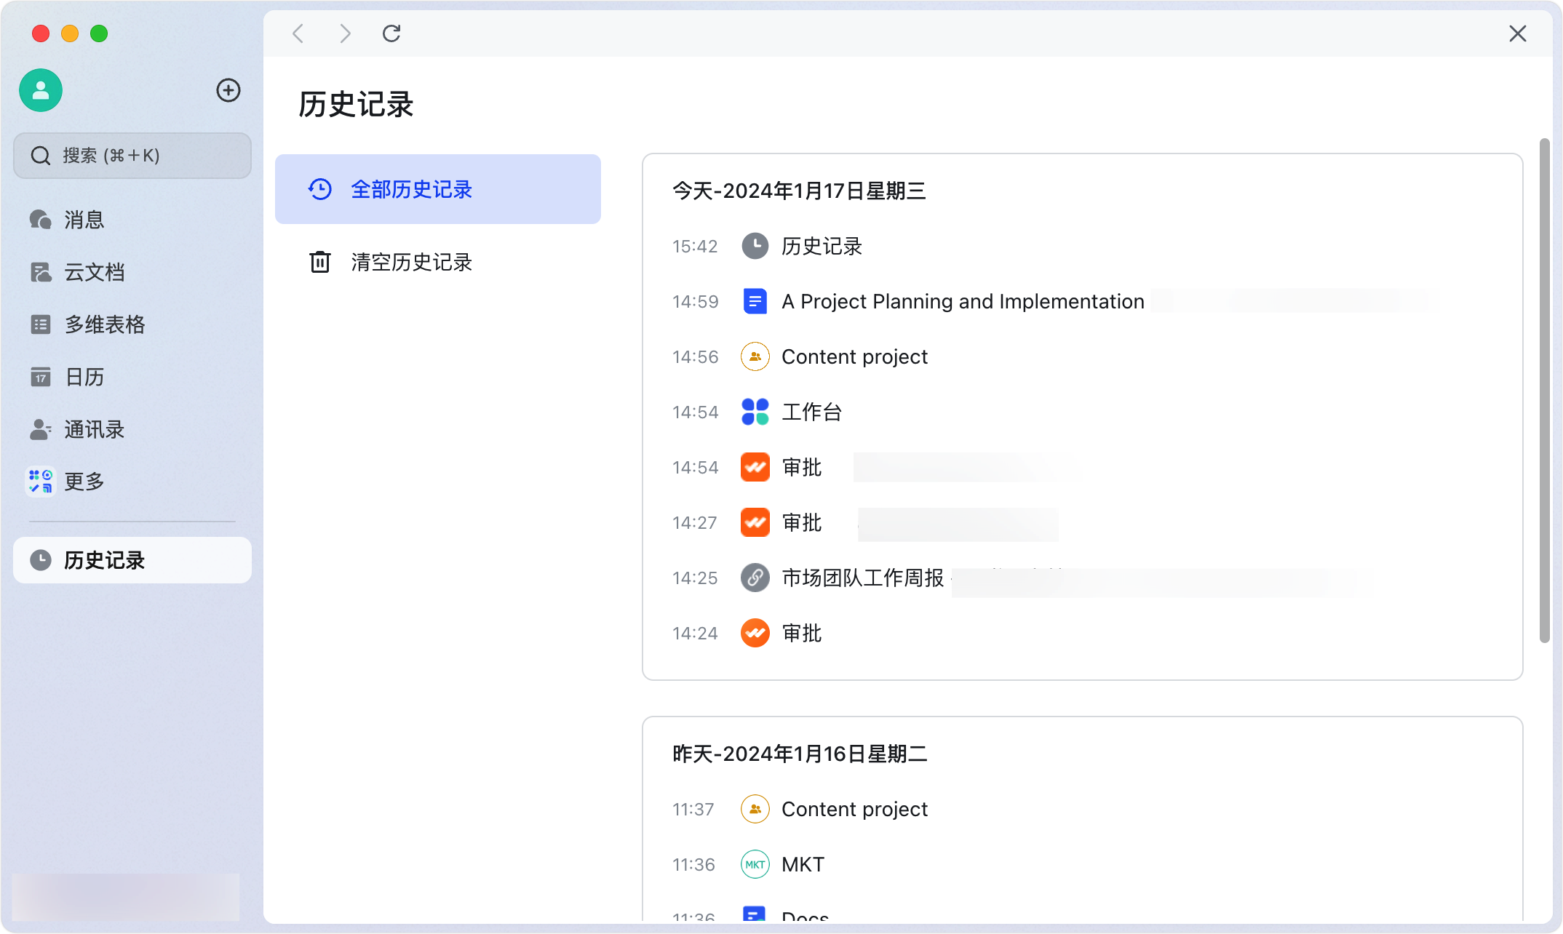This screenshot has width=1563, height=934.
Task: Open the 云文档 cloud docs section
Action: click(x=95, y=271)
